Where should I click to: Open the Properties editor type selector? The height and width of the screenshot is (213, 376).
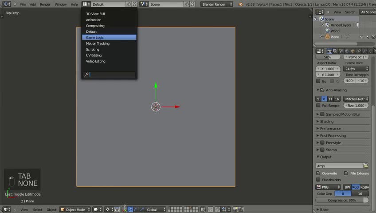click(320, 51)
